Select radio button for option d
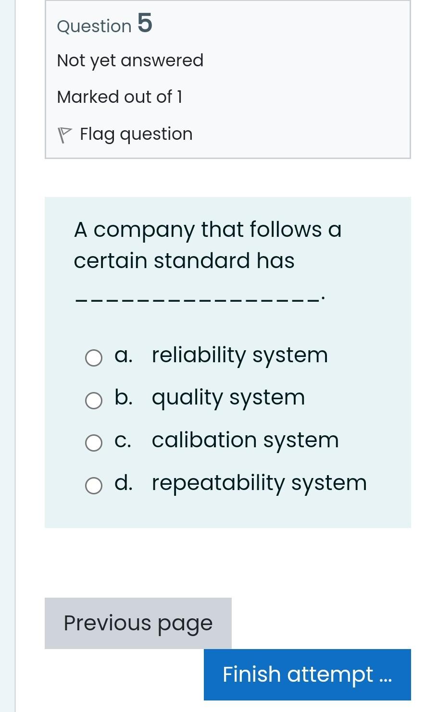425x712 pixels. [x=94, y=486]
